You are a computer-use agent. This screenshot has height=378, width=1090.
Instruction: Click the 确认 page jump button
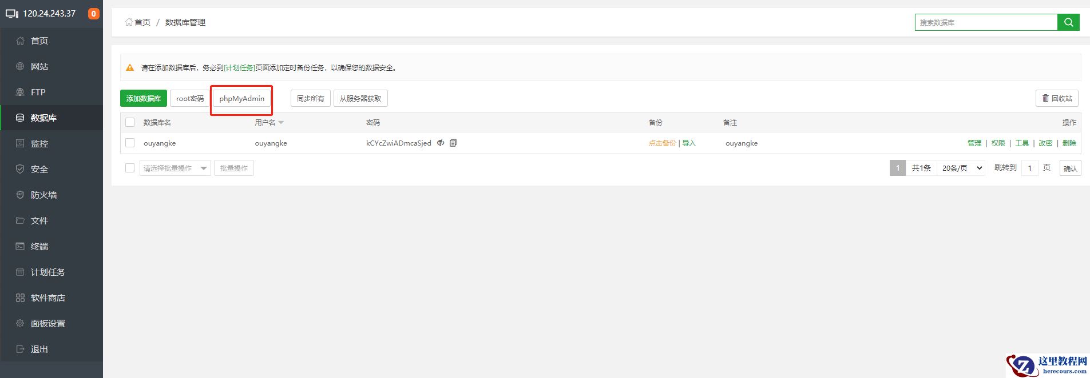[x=1071, y=168]
